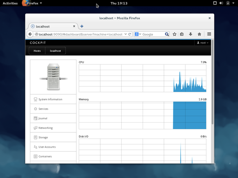Click the System Information monitor icon

click(x=35, y=99)
